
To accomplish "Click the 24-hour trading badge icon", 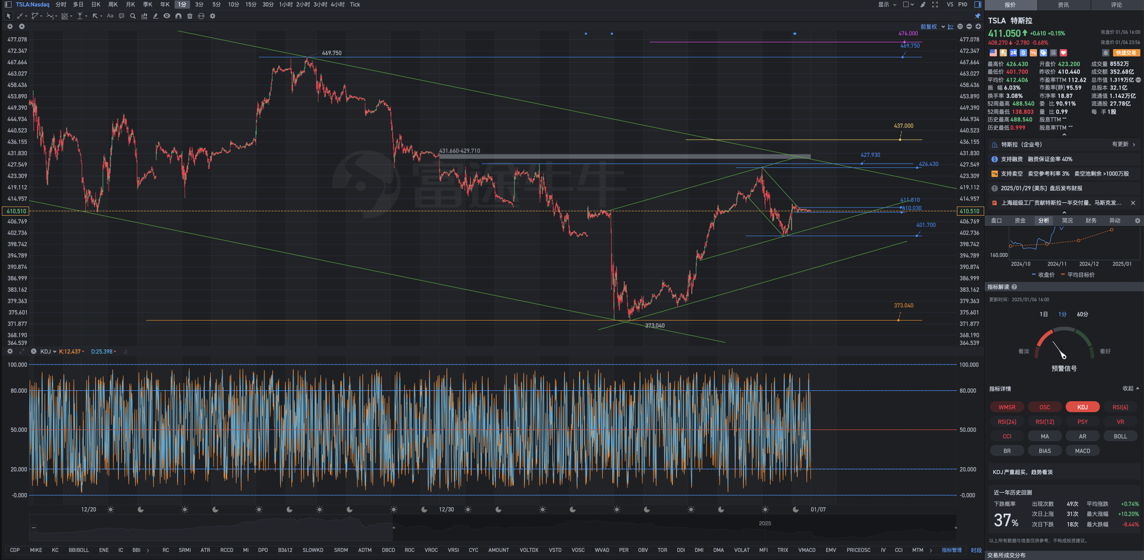I will point(1013,53).
